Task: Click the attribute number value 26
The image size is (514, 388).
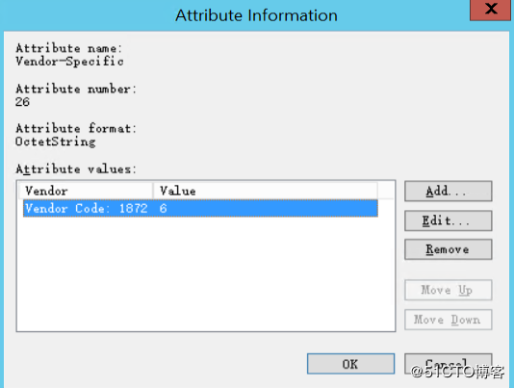Action: tap(22, 102)
